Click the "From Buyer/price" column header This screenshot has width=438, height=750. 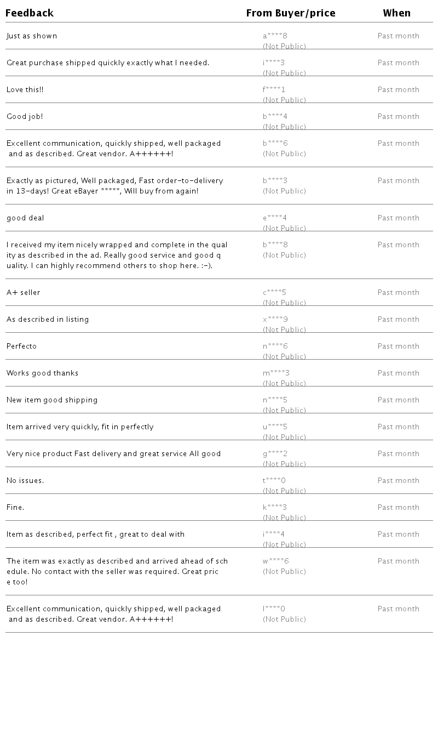point(290,13)
